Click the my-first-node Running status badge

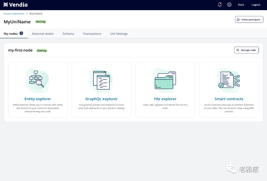point(42,51)
